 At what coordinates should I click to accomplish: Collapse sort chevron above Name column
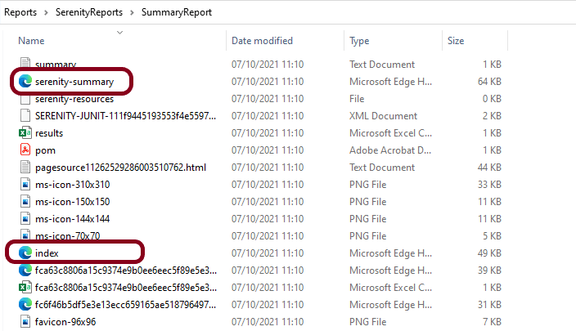(119, 32)
